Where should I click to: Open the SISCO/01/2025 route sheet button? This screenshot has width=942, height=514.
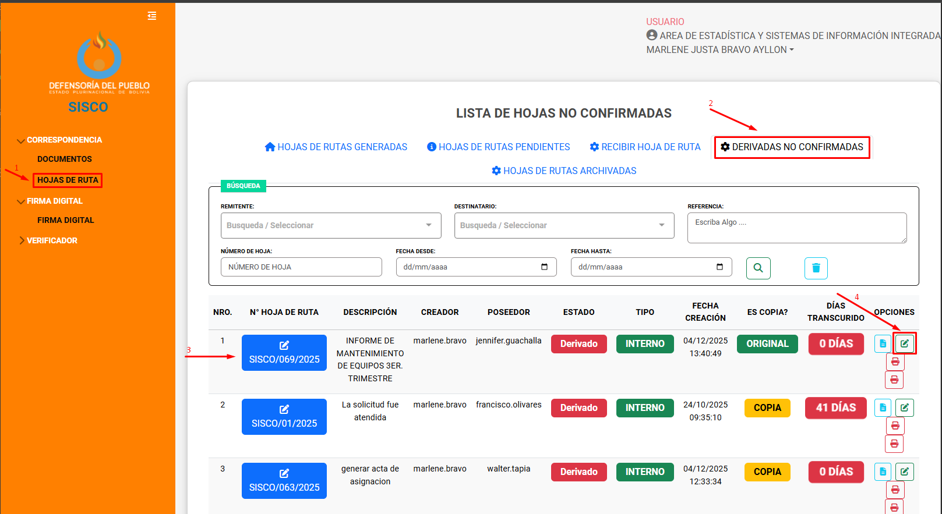(284, 417)
